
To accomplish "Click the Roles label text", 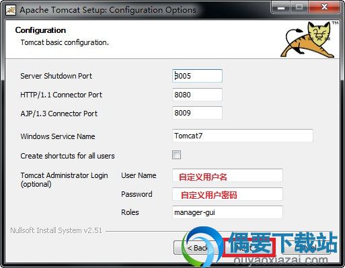I will [130, 212].
